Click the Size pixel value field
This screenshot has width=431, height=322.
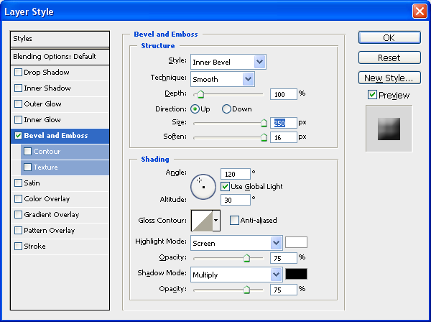click(284, 123)
